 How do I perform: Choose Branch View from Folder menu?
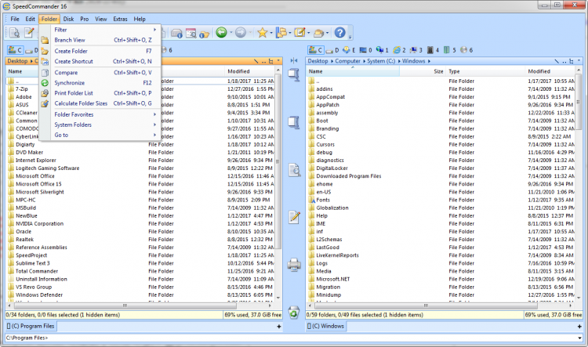pos(100,40)
